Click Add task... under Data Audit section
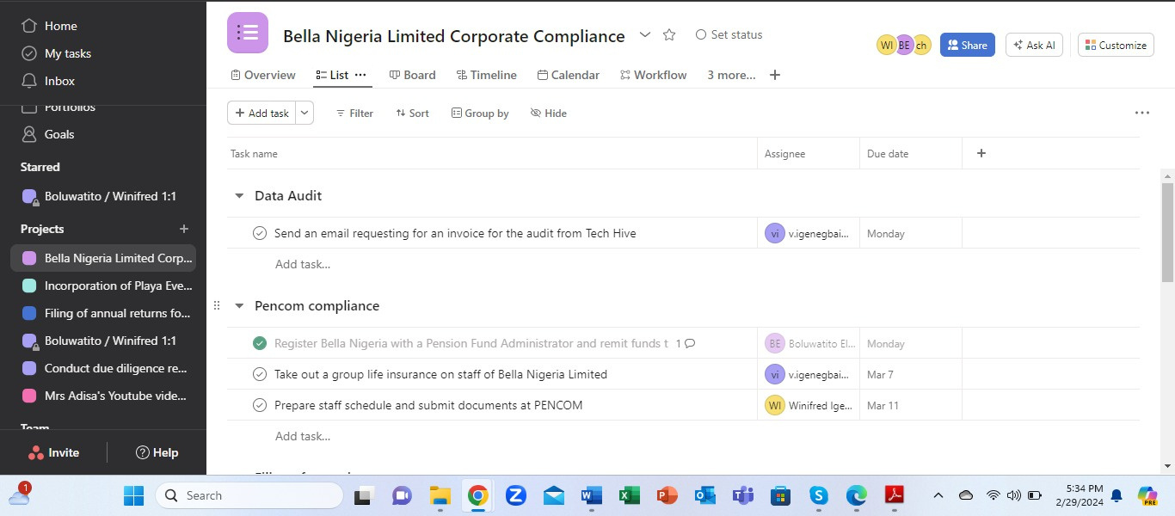Screen dimensions: 1175x516 click(303, 264)
